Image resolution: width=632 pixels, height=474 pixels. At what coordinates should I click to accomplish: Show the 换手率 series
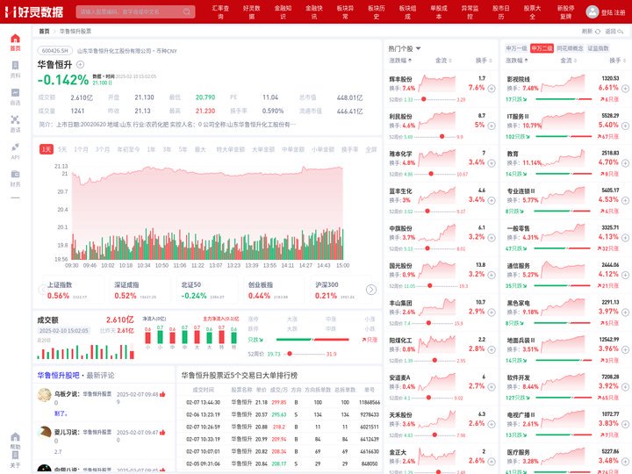click(x=350, y=149)
